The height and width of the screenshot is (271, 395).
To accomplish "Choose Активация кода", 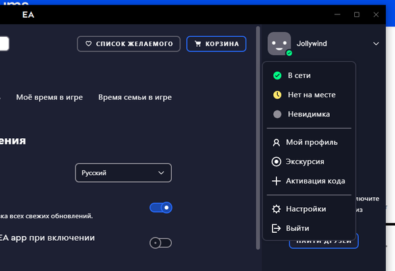I will (x=309, y=181).
